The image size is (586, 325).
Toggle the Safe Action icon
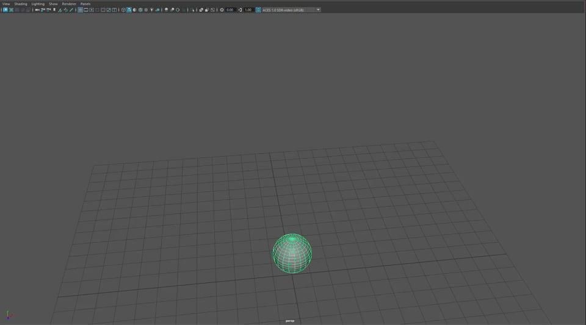coord(109,10)
